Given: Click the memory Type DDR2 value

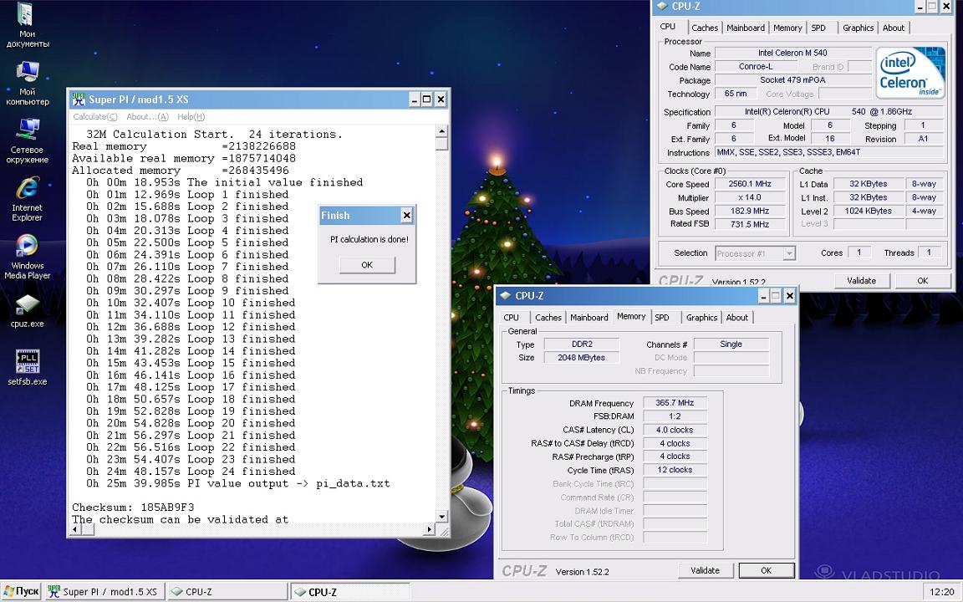Looking at the screenshot, I should [582, 344].
